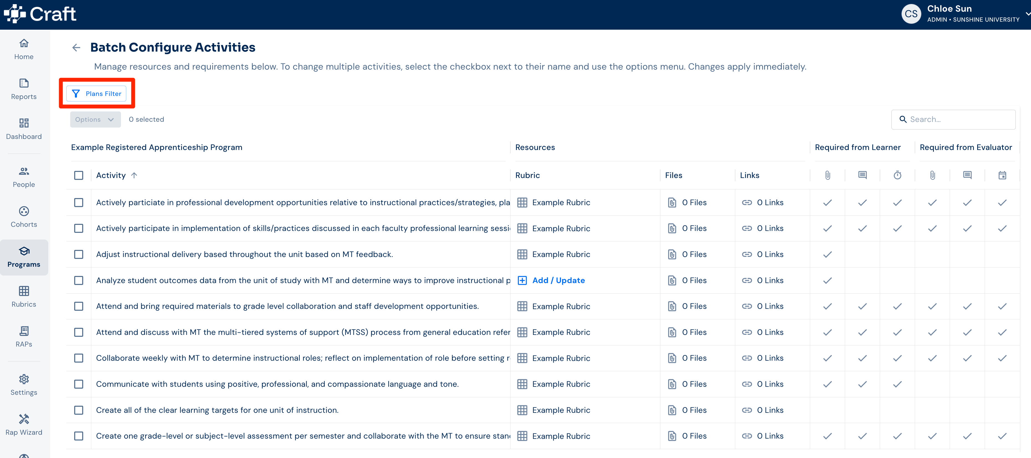
Task: Click rubric grid icon in 'Create all of the clear' row
Action: (x=522, y=410)
